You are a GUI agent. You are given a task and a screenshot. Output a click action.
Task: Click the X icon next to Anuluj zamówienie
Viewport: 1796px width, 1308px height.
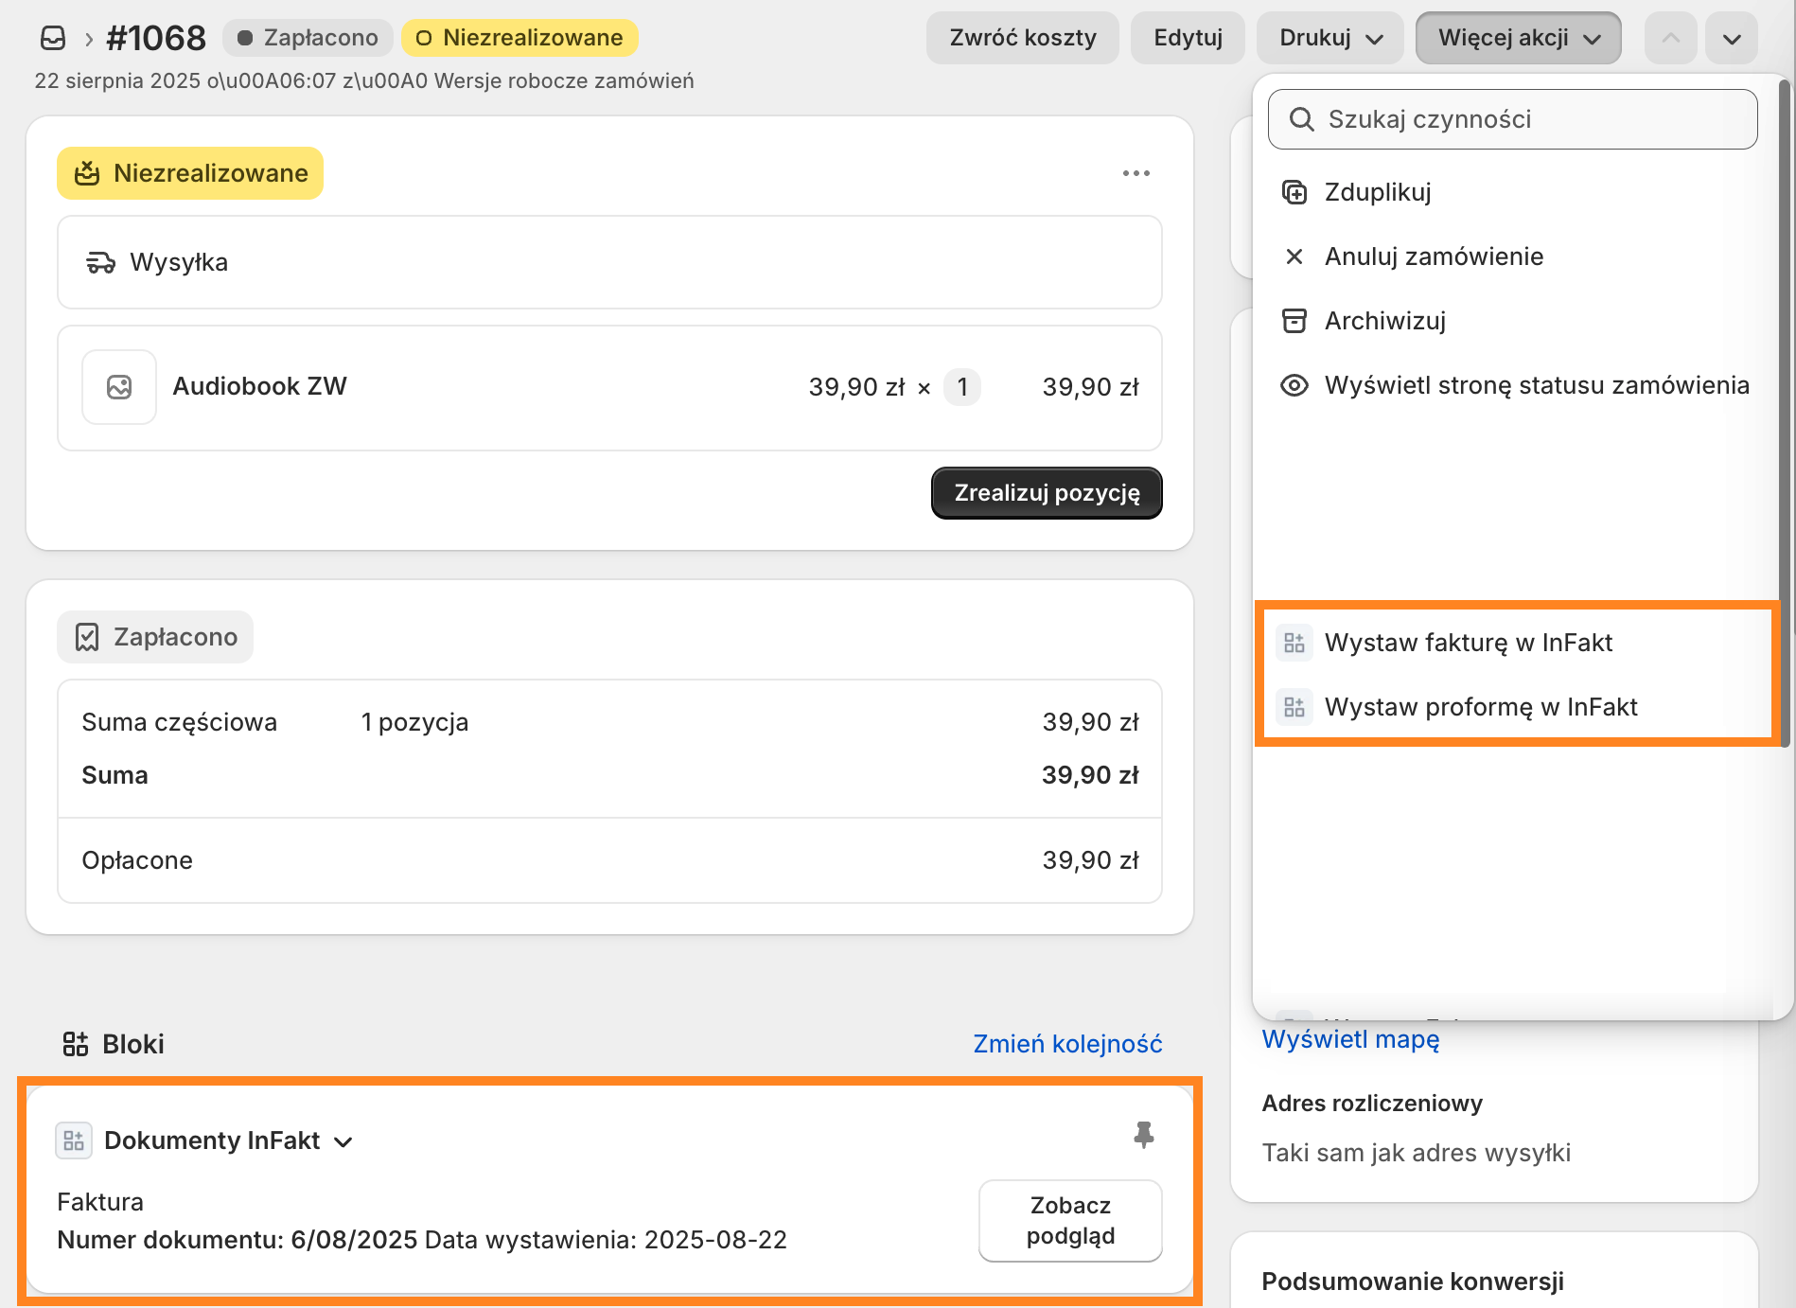click(1294, 256)
